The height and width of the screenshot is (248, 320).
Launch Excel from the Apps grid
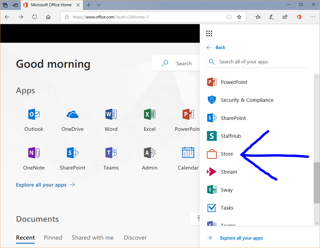pyautogui.click(x=149, y=114)
